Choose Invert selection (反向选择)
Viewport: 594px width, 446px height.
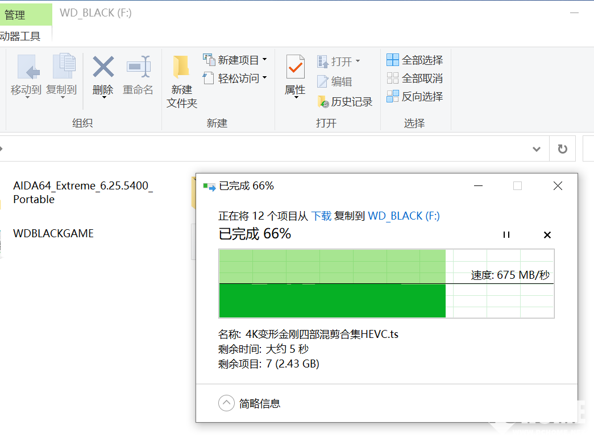click(x=415, y=96)
